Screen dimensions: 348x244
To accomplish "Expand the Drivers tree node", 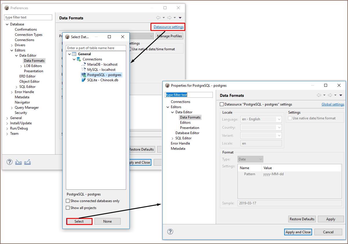I will coord(12,45).
